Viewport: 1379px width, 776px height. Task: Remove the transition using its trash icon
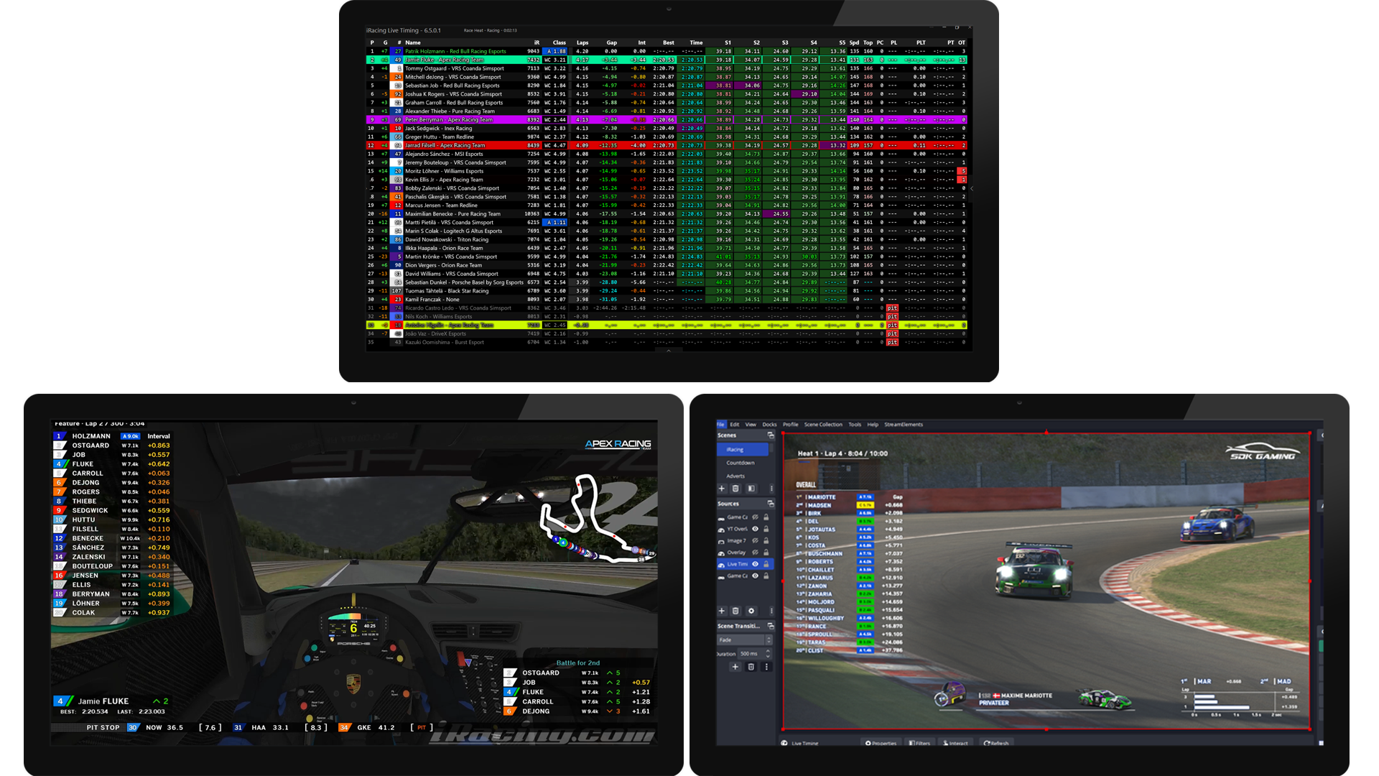(x=751, y=667)
